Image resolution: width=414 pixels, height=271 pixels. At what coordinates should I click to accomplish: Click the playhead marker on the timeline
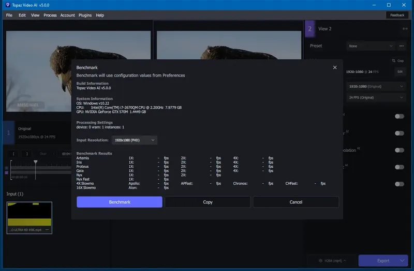click(x=35, y=162)
